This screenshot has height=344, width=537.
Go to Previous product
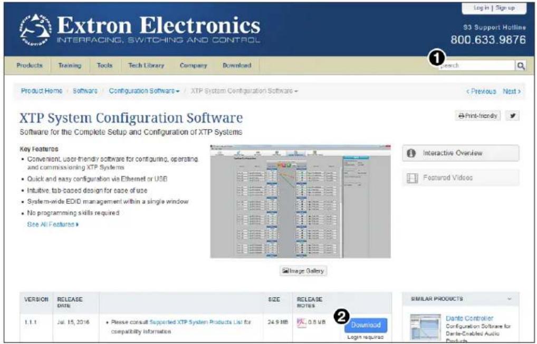pyautogui.click(x=481, y=91)
